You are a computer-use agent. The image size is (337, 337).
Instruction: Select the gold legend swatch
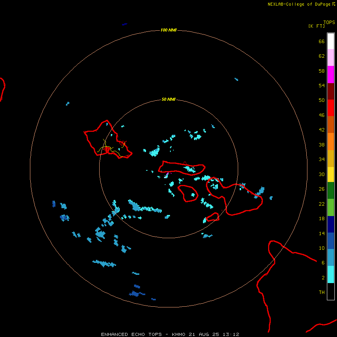tap(331, 158)
